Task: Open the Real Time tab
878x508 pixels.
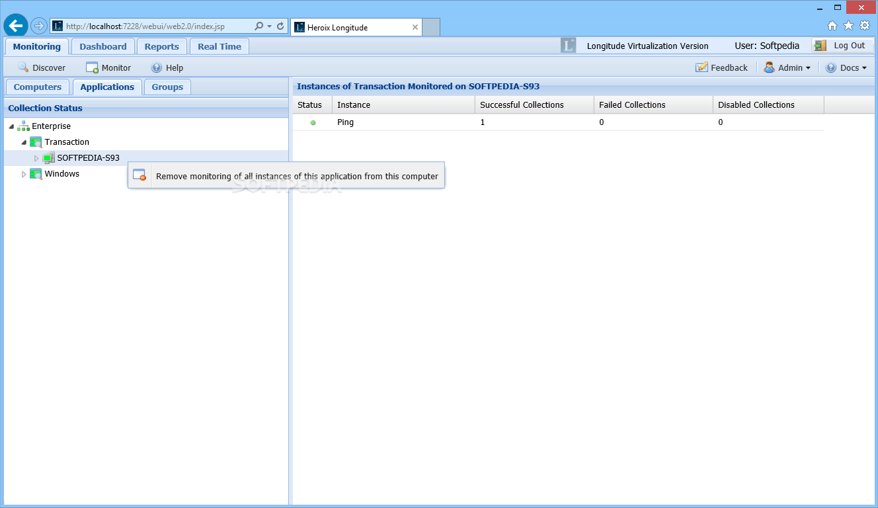Action: pos(219,46)
